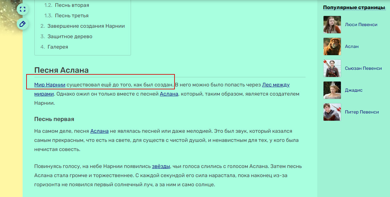390x197 pixels.
Task: Click Аслана link under Песнь первая
Action: (x=99, y=131)
